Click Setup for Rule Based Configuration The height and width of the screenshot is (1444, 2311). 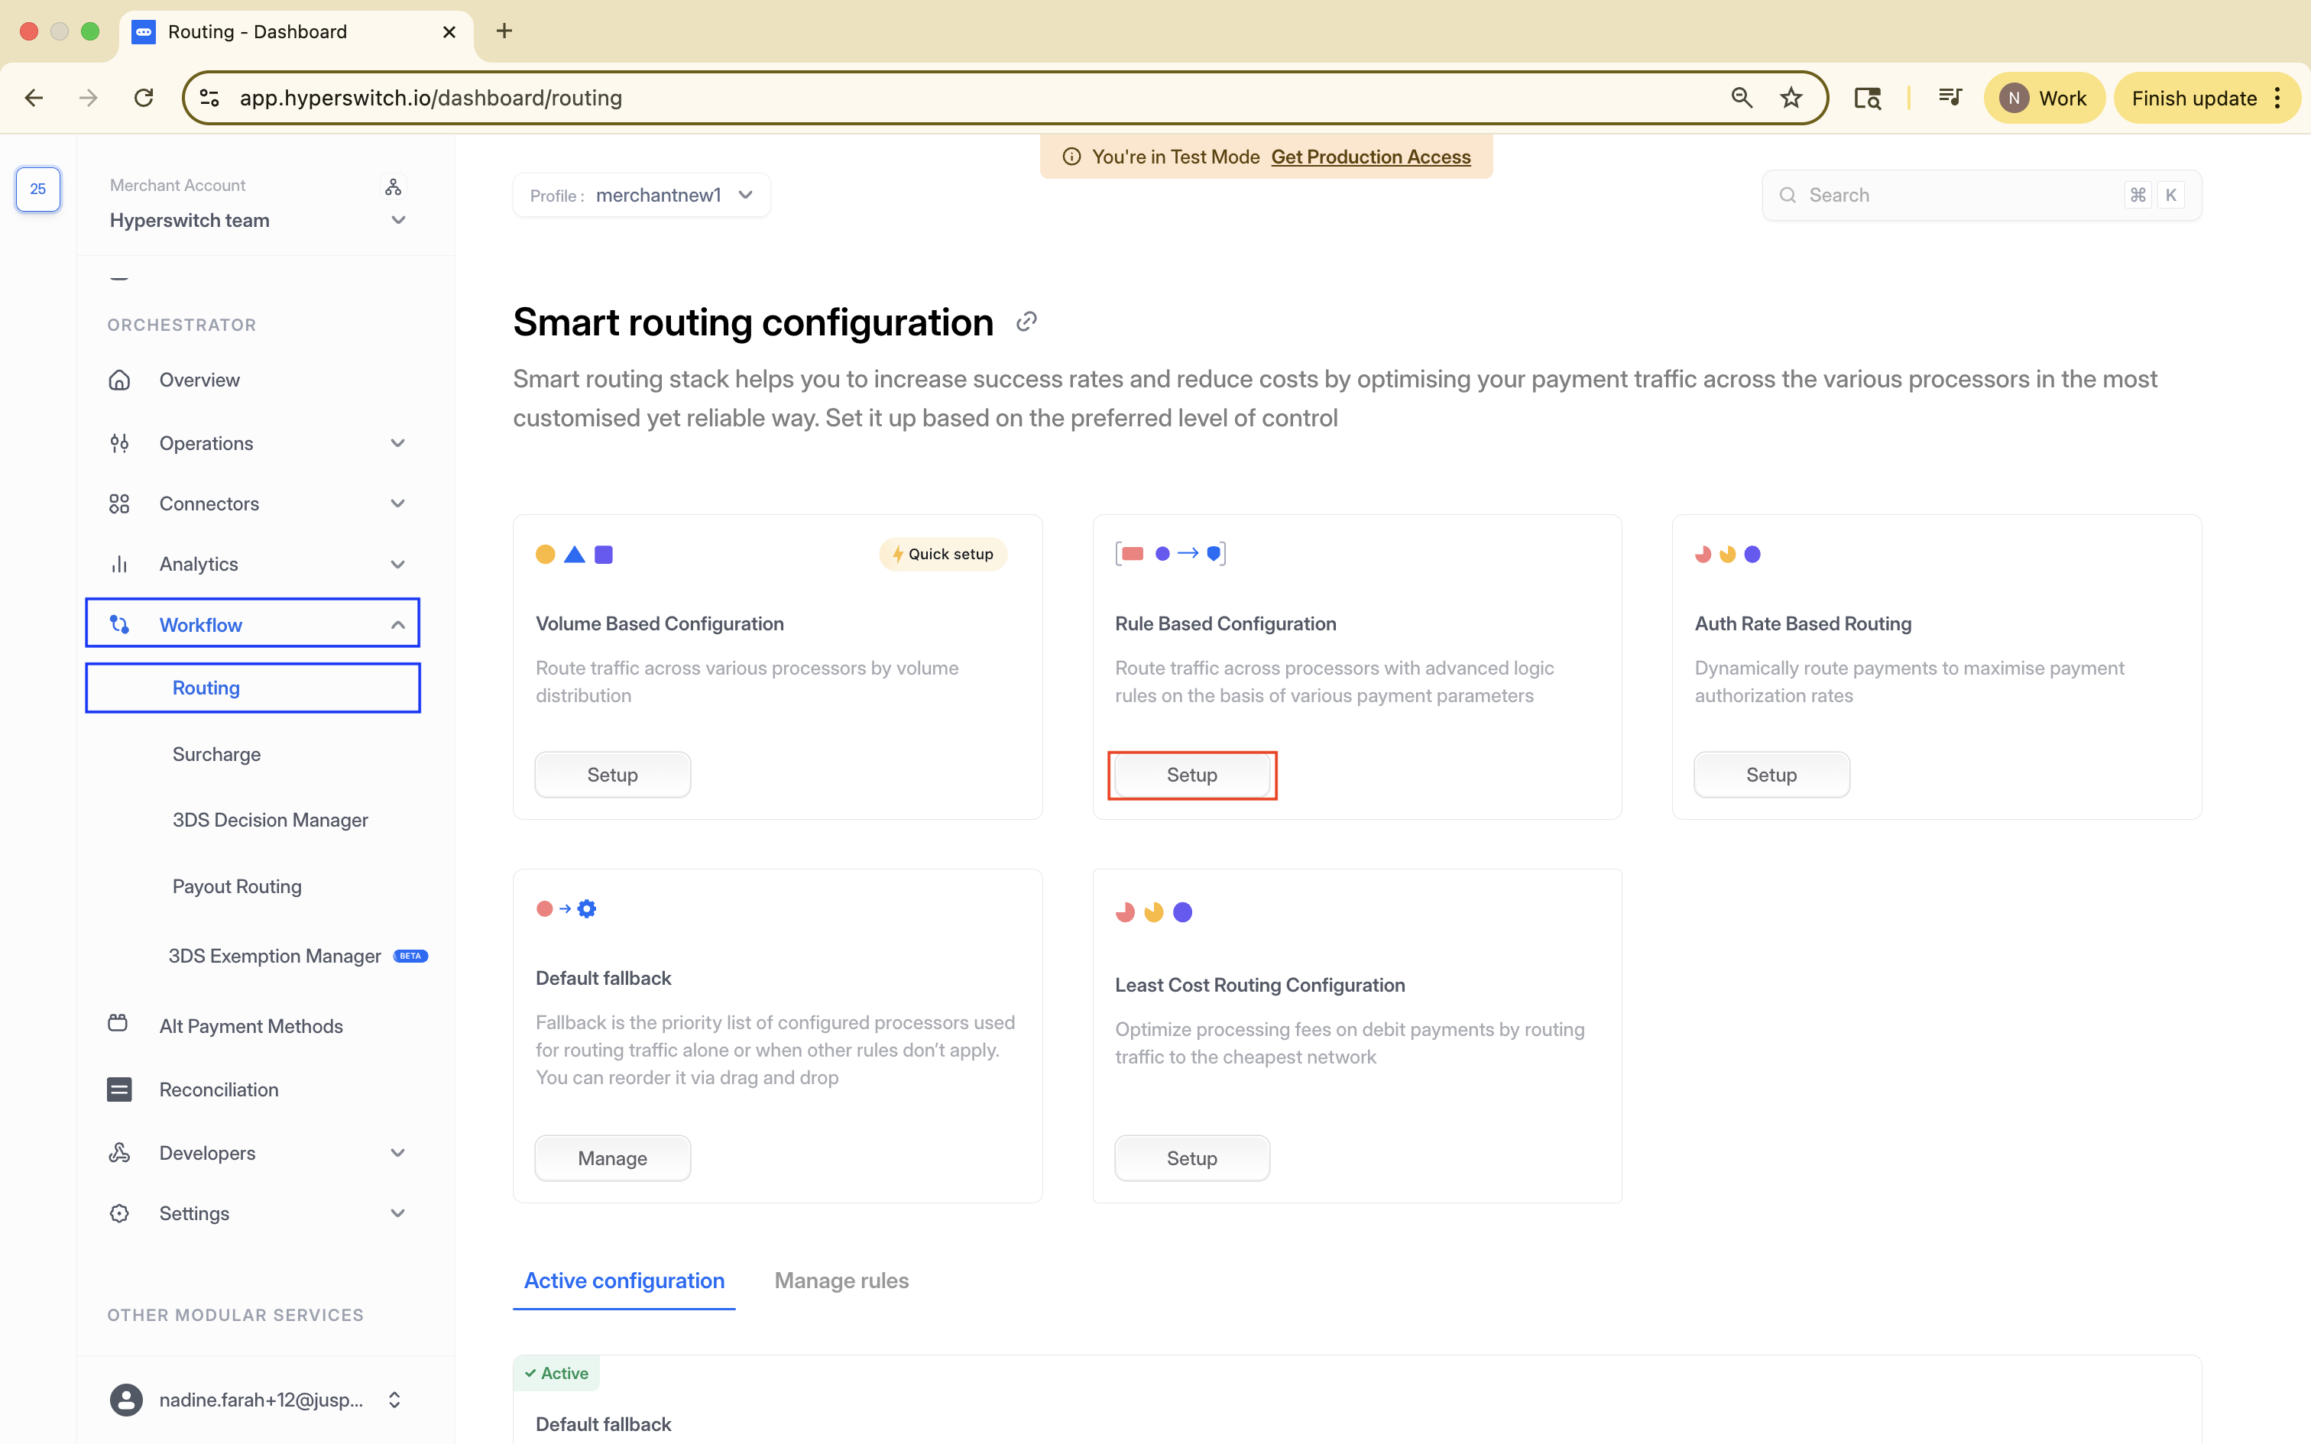click(x=1191, y=775)
